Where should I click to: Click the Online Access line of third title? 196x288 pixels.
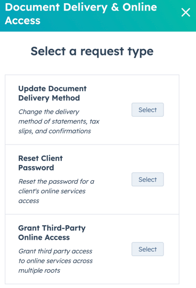tap(44, 237)
